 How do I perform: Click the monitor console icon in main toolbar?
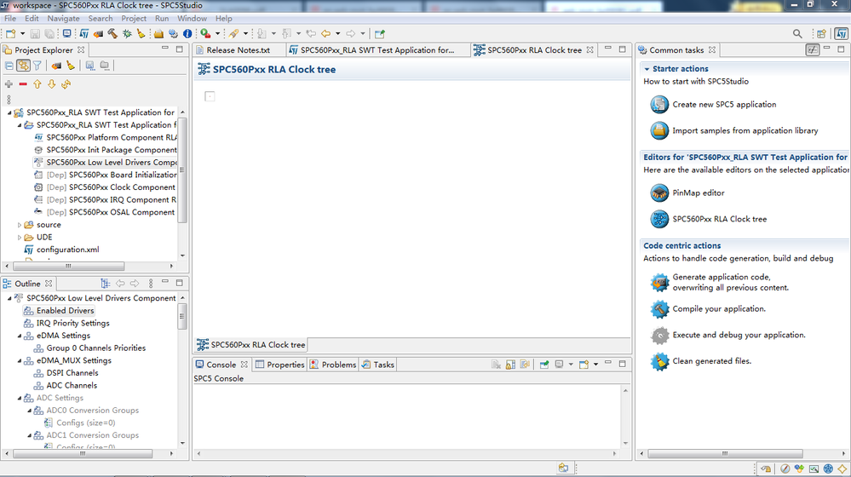coord(66,33)
